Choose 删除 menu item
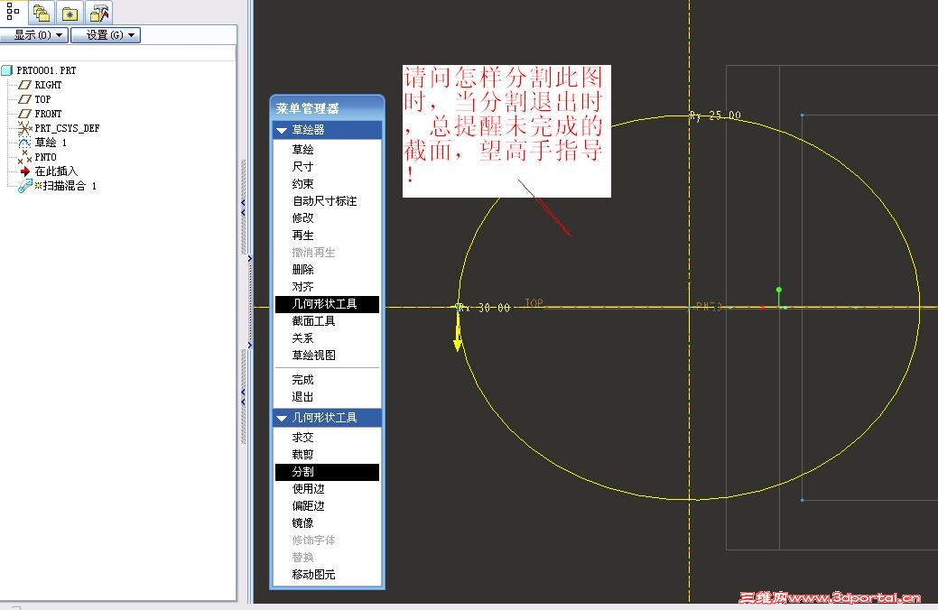 point(302,270)
